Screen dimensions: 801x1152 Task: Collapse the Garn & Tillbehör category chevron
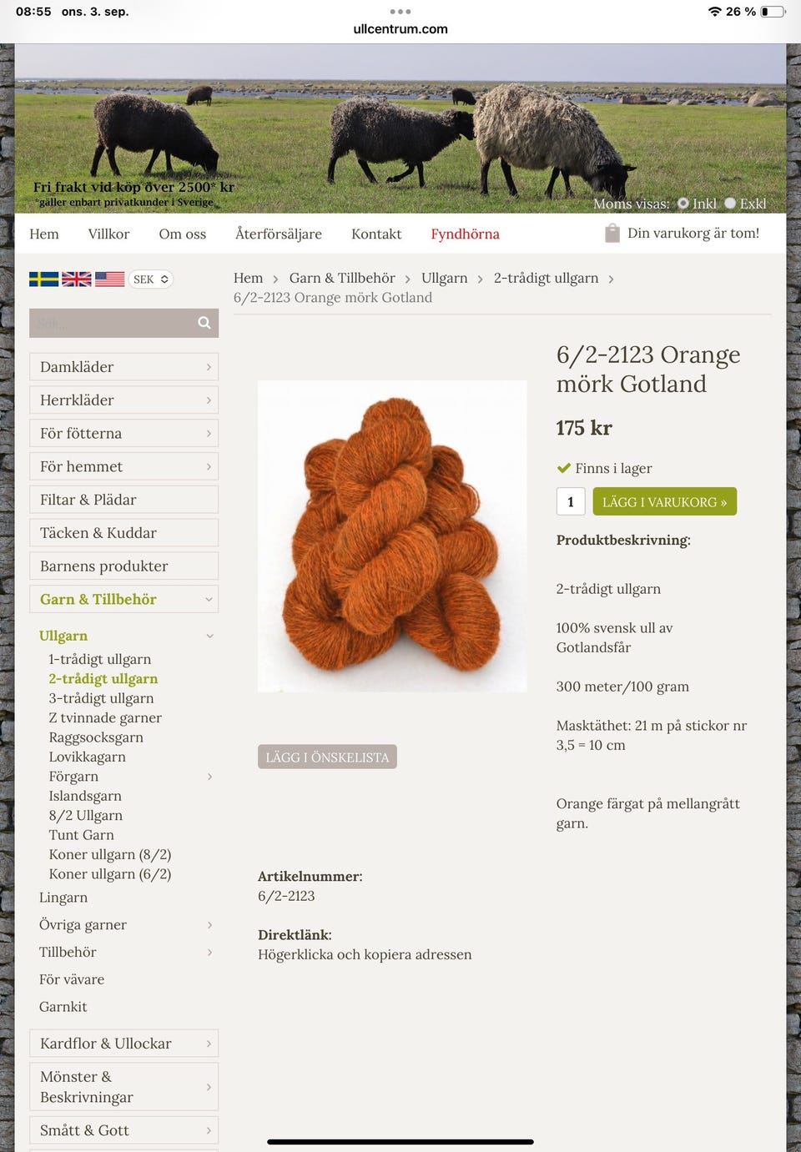[209, 599]
